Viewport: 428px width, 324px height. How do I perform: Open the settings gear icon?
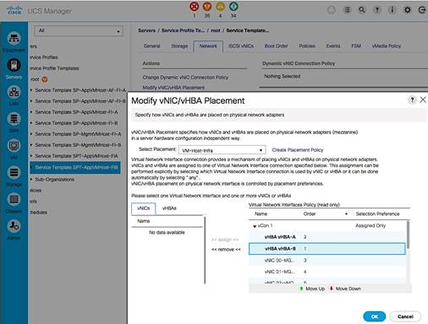point(407,10)
